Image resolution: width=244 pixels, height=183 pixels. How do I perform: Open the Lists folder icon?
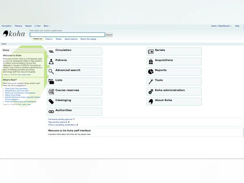tap(51, 81)
